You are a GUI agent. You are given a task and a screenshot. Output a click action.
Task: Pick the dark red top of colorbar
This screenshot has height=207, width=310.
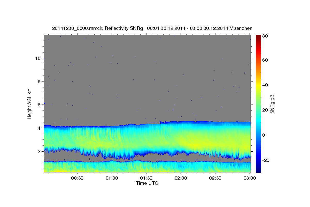point(258,36)
